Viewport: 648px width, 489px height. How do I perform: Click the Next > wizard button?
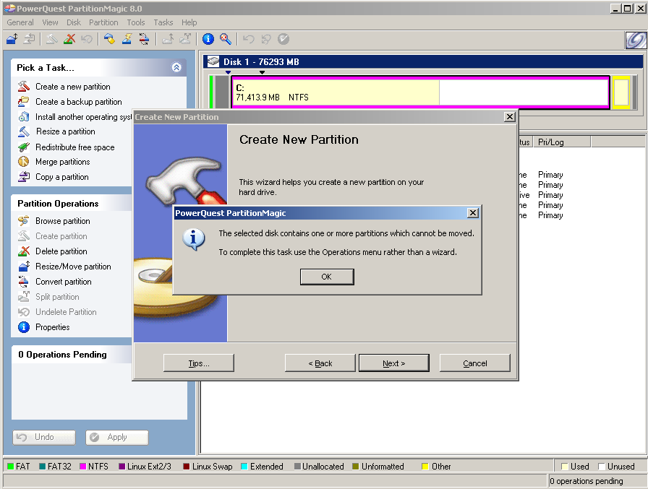[x=394, y=363]
